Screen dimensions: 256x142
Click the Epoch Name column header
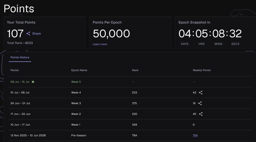pos(79,70)
